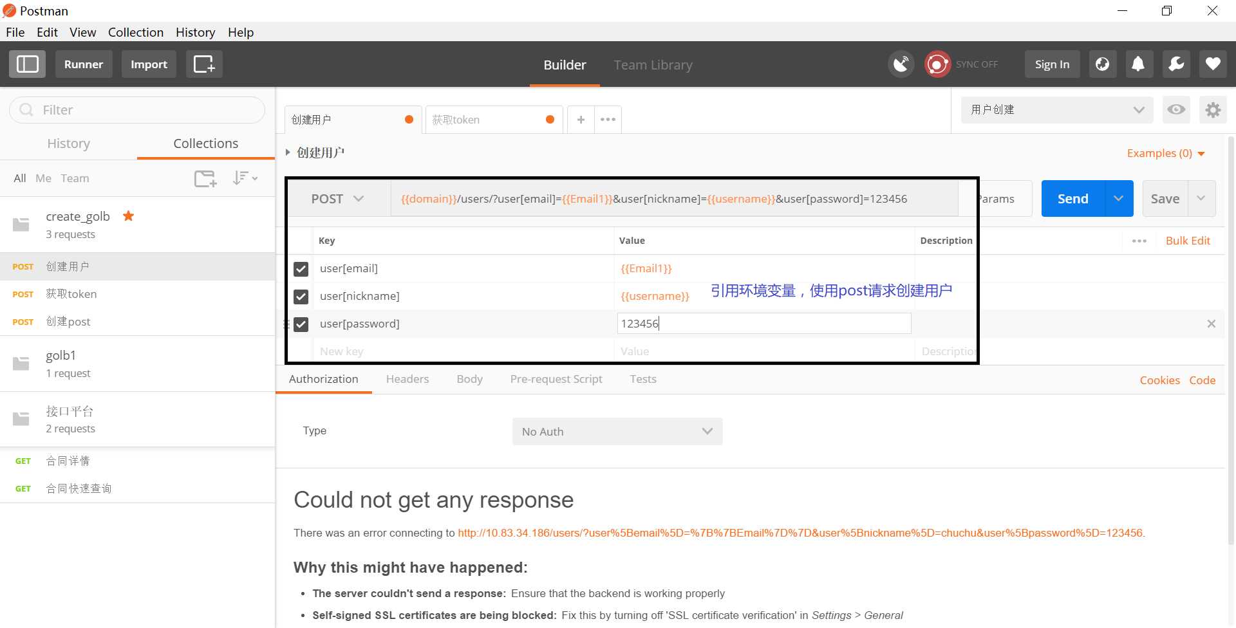Open the Pre-request Script tab
1236x628 pixels.
point(556,379)
